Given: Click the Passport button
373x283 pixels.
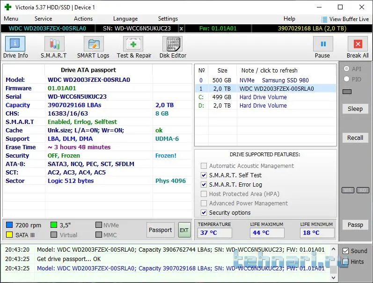Looking at the screenshot, I should 160,230.
